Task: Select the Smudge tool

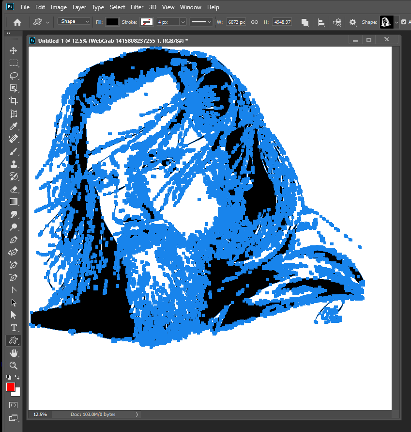Action: tap(13, 214)
